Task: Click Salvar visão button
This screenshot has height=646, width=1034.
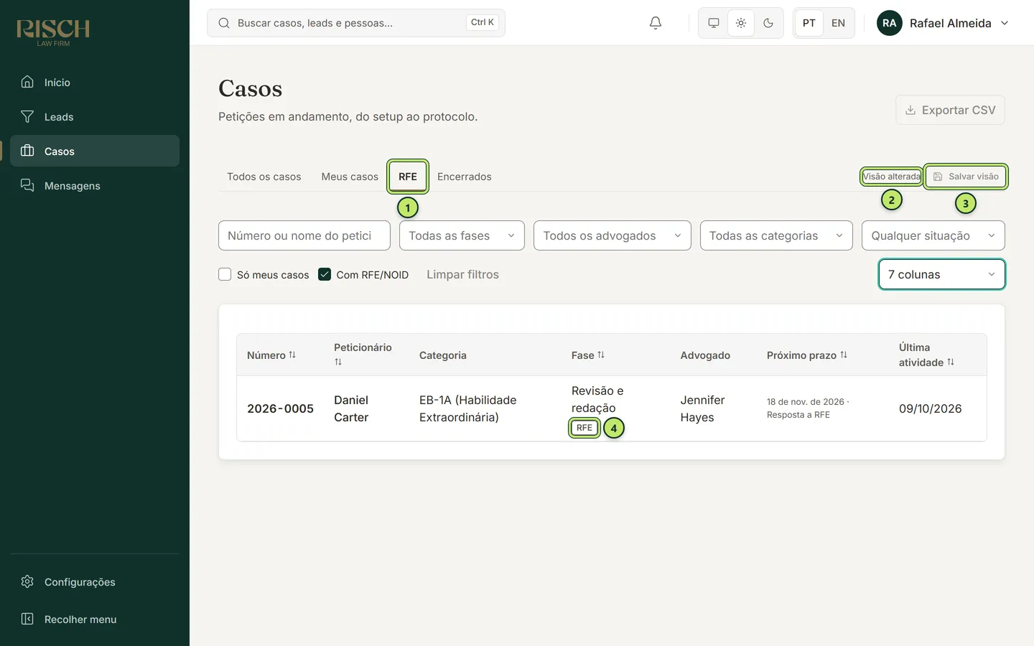Action: pos(966,177)
